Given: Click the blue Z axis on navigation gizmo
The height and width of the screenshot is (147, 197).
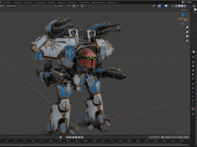Looking at the screenshot, I should pyautogui.click(x=183, y=14).
